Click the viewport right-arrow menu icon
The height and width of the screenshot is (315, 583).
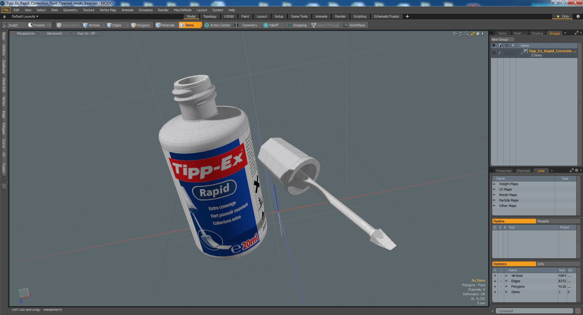tap(483, 34)
